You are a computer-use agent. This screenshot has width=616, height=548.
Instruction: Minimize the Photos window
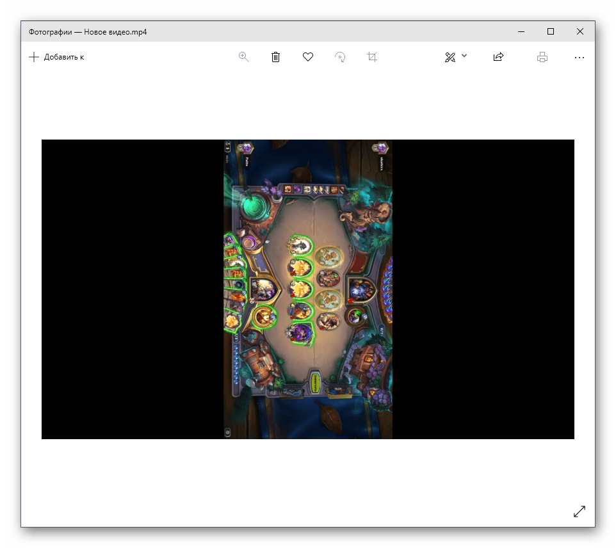(x=521, y=31)
